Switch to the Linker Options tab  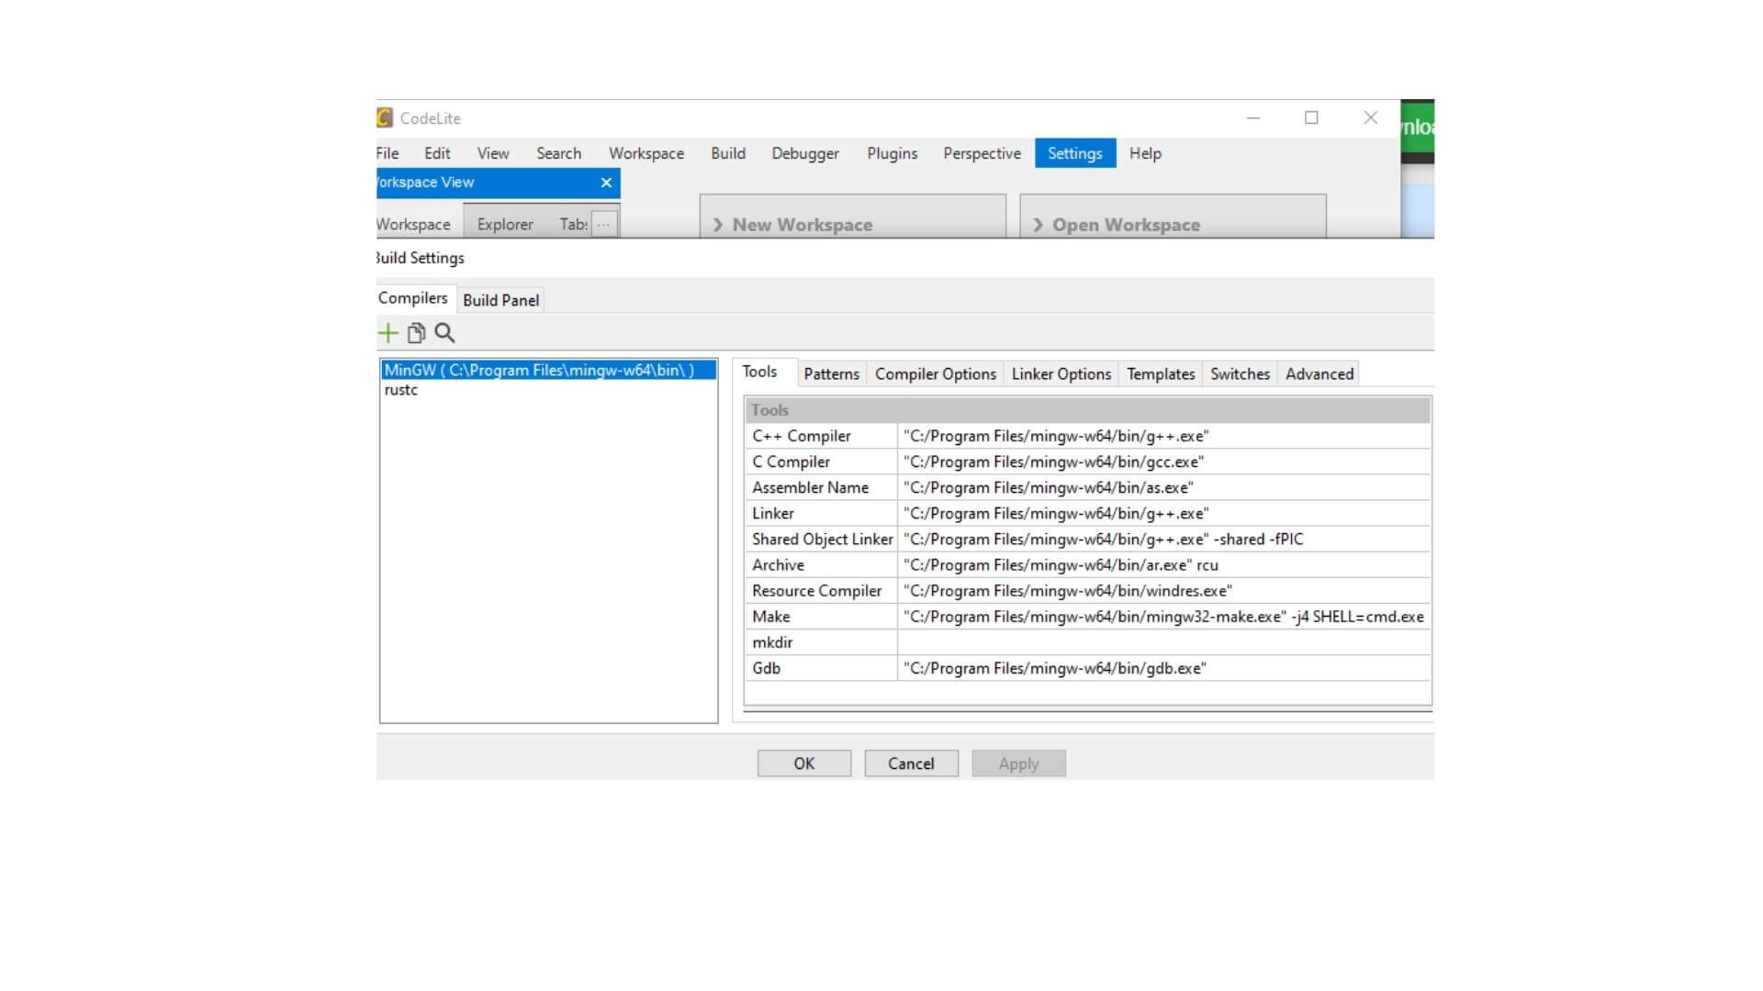click(1061, 373)
